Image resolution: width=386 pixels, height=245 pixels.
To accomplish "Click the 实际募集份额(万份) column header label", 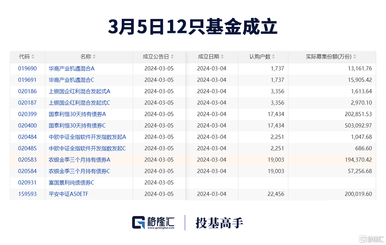I will click(x=329, y=57).
